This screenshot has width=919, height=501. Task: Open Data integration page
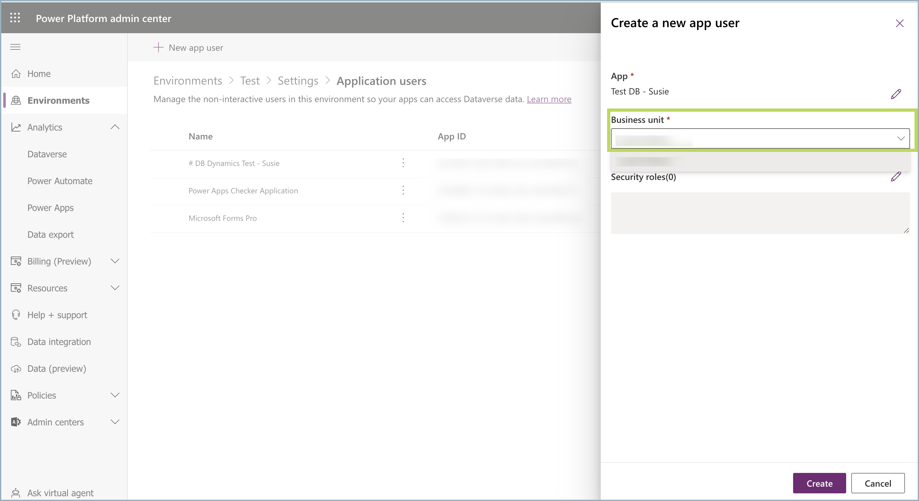[x=59, y=342]
